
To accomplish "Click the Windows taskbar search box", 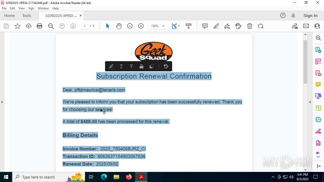I will [49, 177].
